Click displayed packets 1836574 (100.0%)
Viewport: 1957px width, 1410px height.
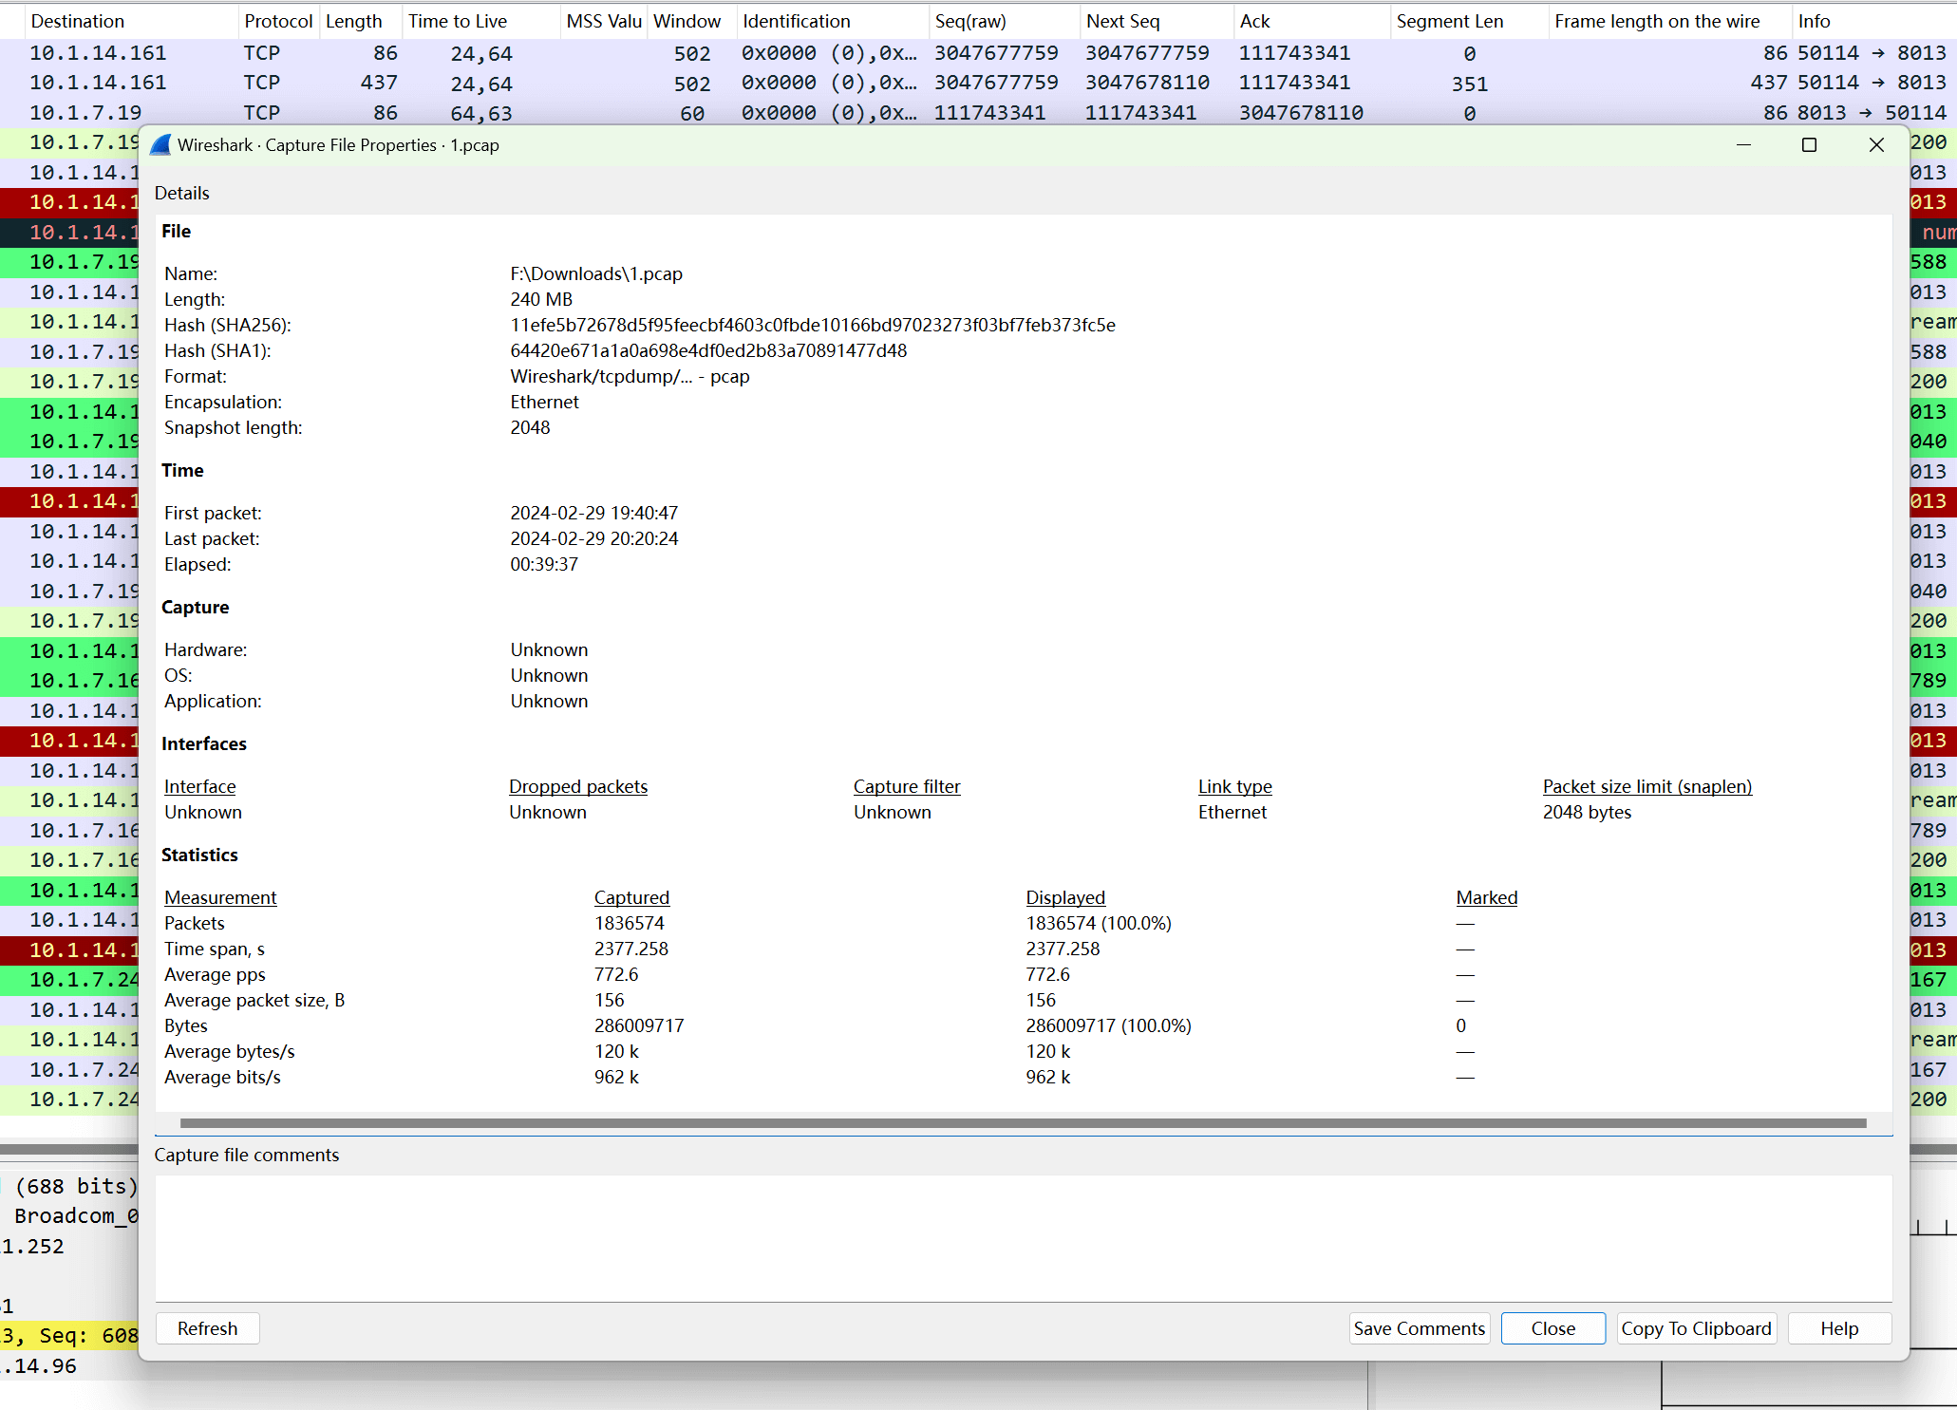(1099, 923)
